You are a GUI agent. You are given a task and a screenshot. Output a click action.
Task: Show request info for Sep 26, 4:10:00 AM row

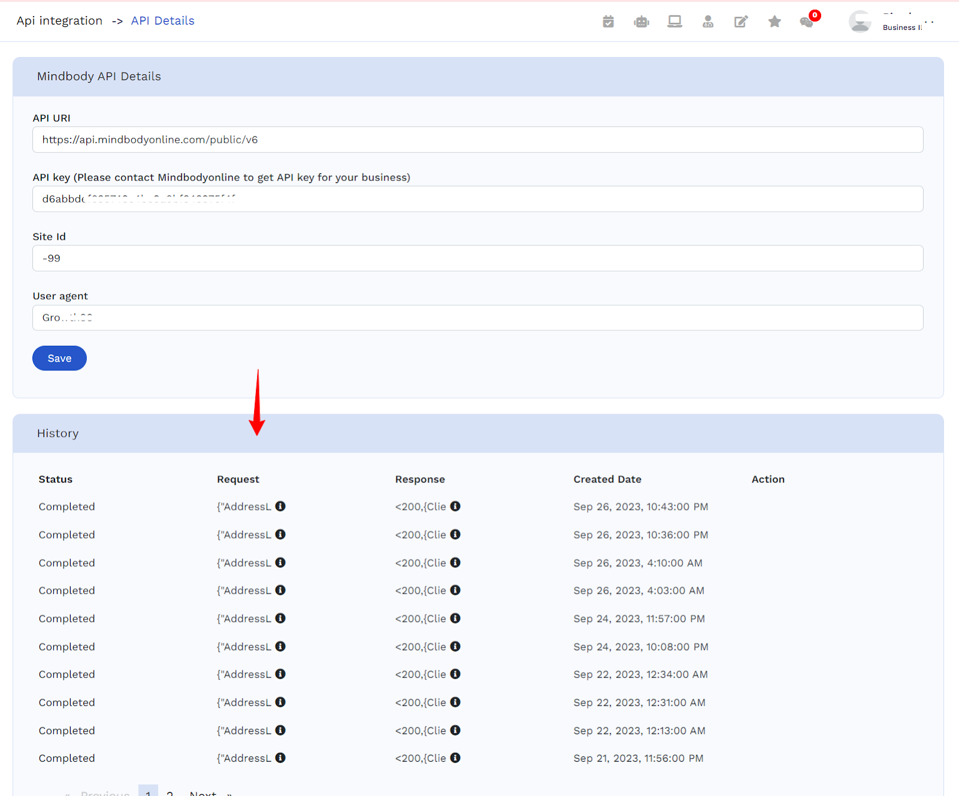coord(281,563)
